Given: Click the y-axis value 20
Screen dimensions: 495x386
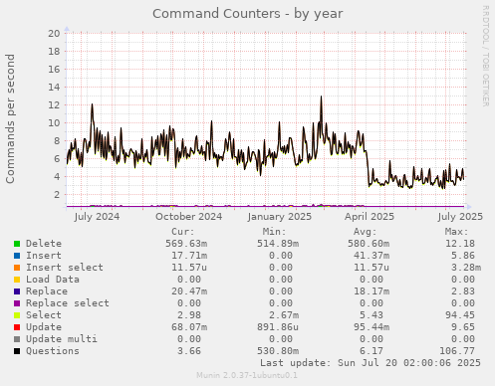Looking at the screenshot, I should coord(54,34).
